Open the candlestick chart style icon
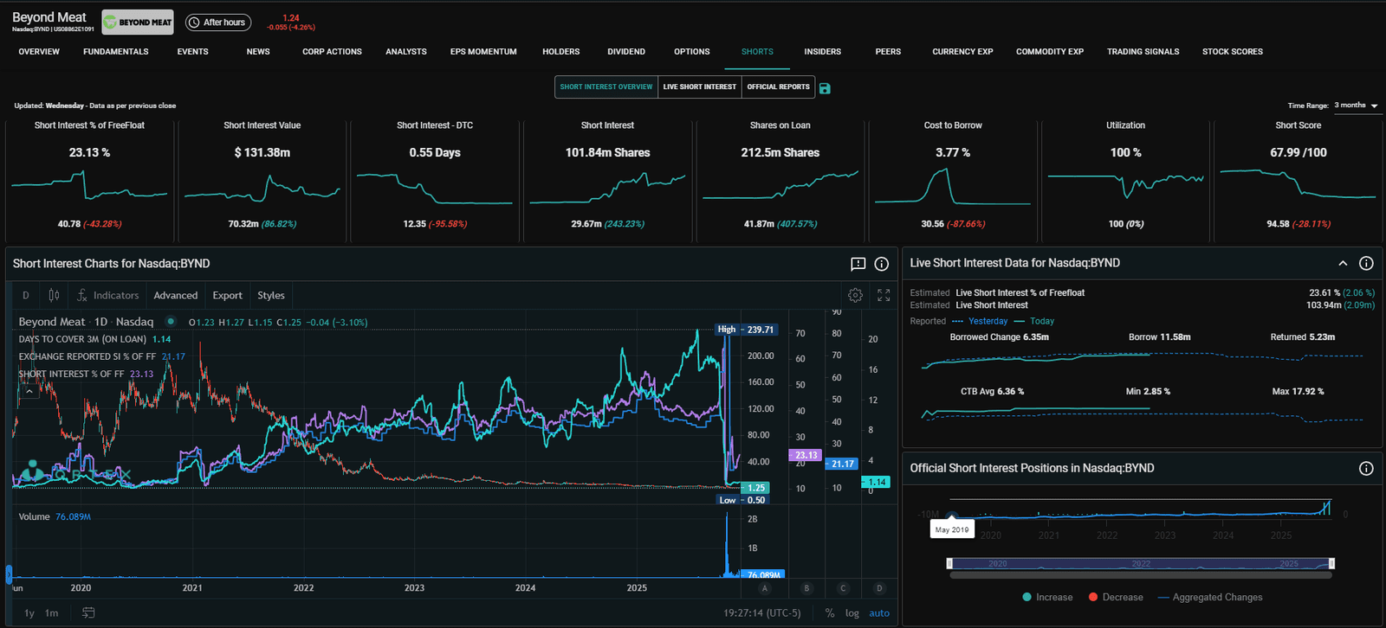Viewport: 1386px width, 628px height. [54, 295]
